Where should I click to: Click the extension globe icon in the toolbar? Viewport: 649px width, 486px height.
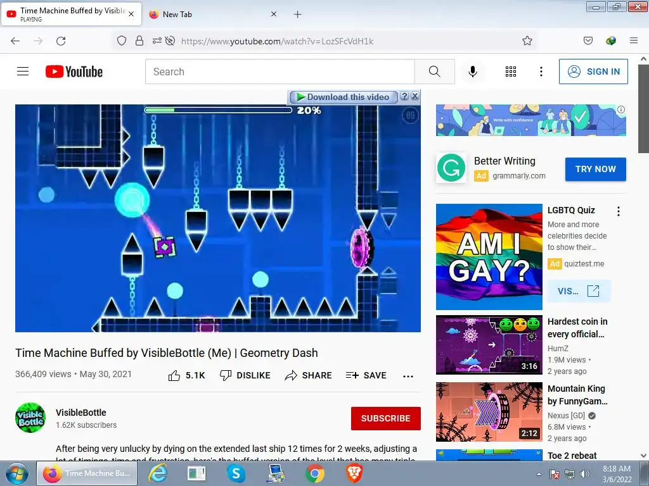point(611,40)
